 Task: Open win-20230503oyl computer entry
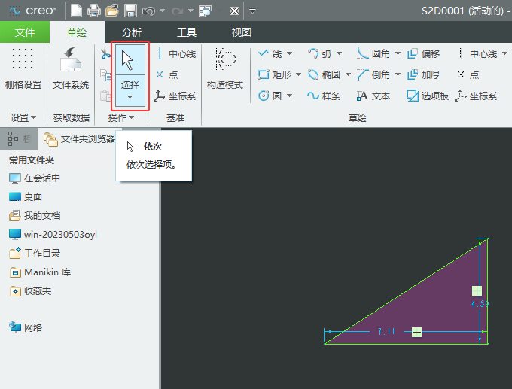coord(53,234)
